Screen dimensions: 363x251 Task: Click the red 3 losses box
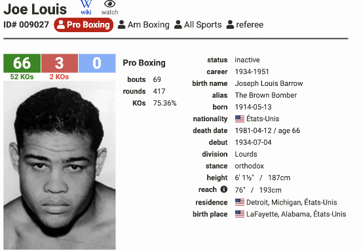tap(60, 63)
